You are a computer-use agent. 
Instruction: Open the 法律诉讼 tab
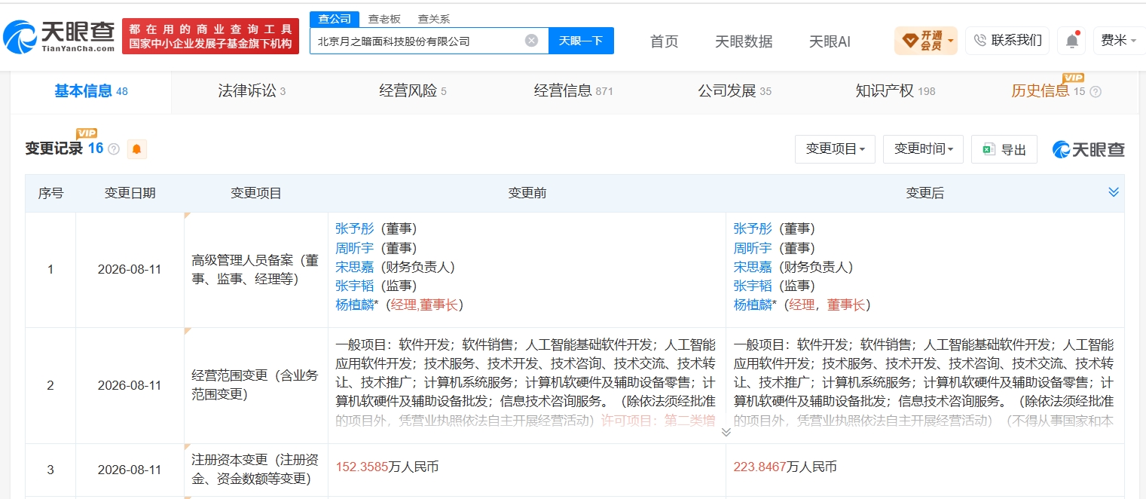(x=252, y=91)
